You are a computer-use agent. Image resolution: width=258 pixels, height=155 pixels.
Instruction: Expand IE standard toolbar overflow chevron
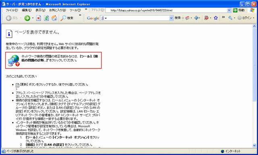80,15
